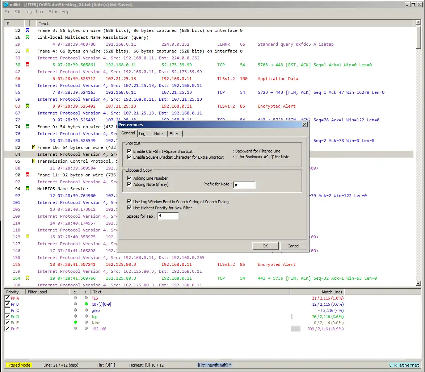Click the green bookmark icon on line 74
Screen dimensions: 425x372
[x=28, y=126]
